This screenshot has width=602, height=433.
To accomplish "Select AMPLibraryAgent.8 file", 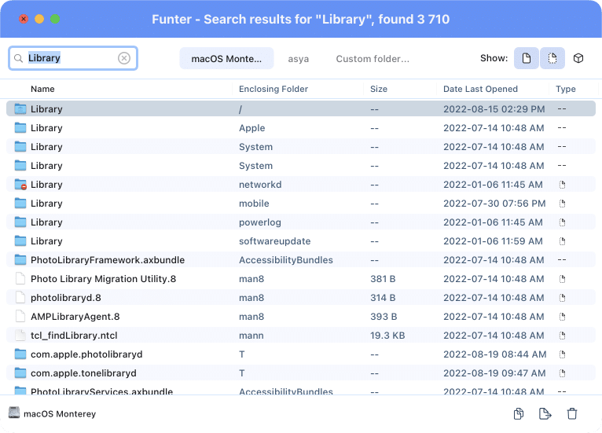I will (301, 317).
